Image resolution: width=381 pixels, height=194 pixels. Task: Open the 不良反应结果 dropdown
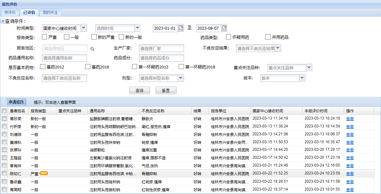pyautogui.click(x=278, y=48)
